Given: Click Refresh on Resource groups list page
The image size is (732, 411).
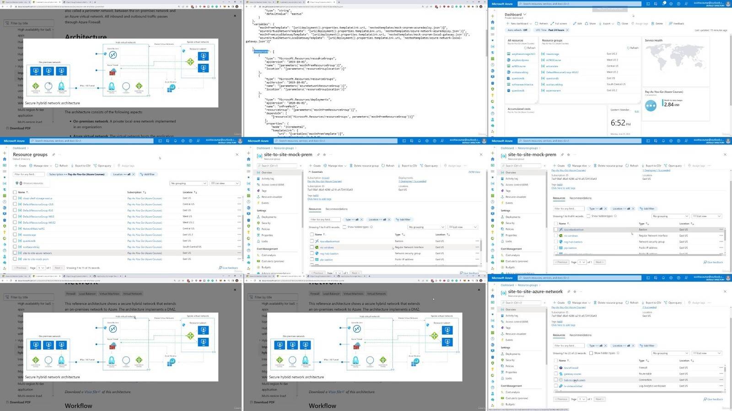Looking at the screenshot, I should 61,165.
